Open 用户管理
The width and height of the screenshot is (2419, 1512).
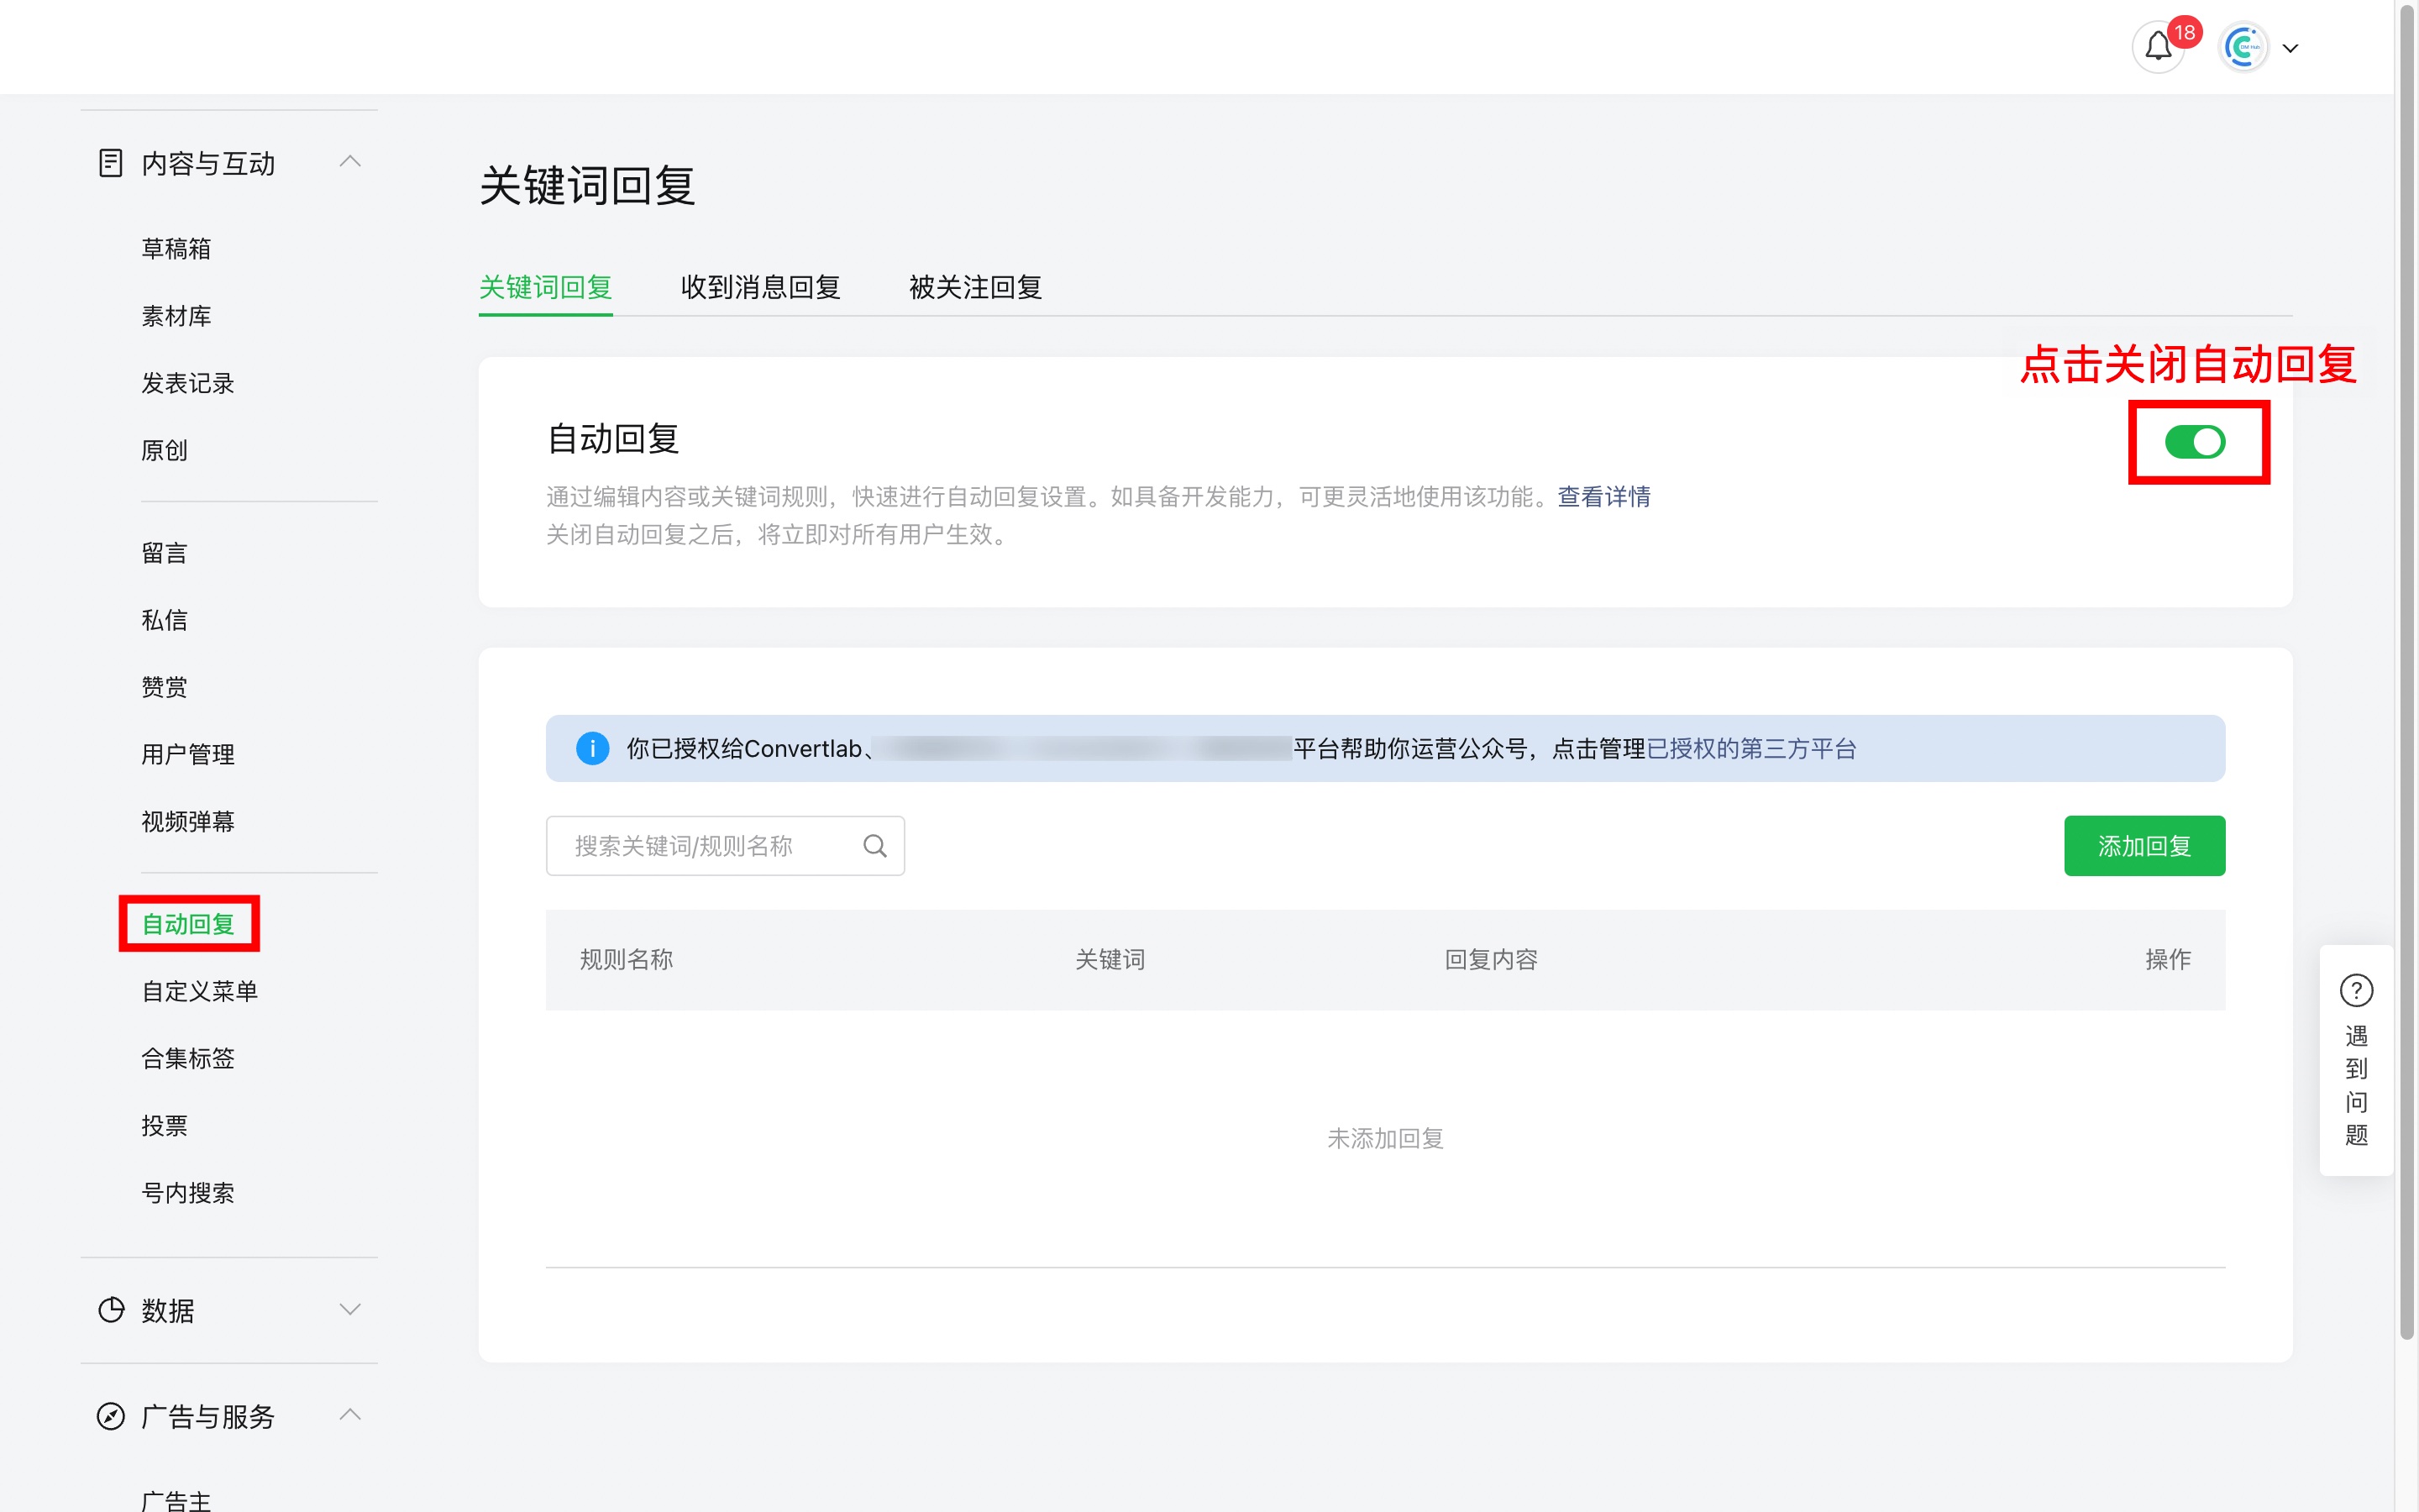(188, 754)
